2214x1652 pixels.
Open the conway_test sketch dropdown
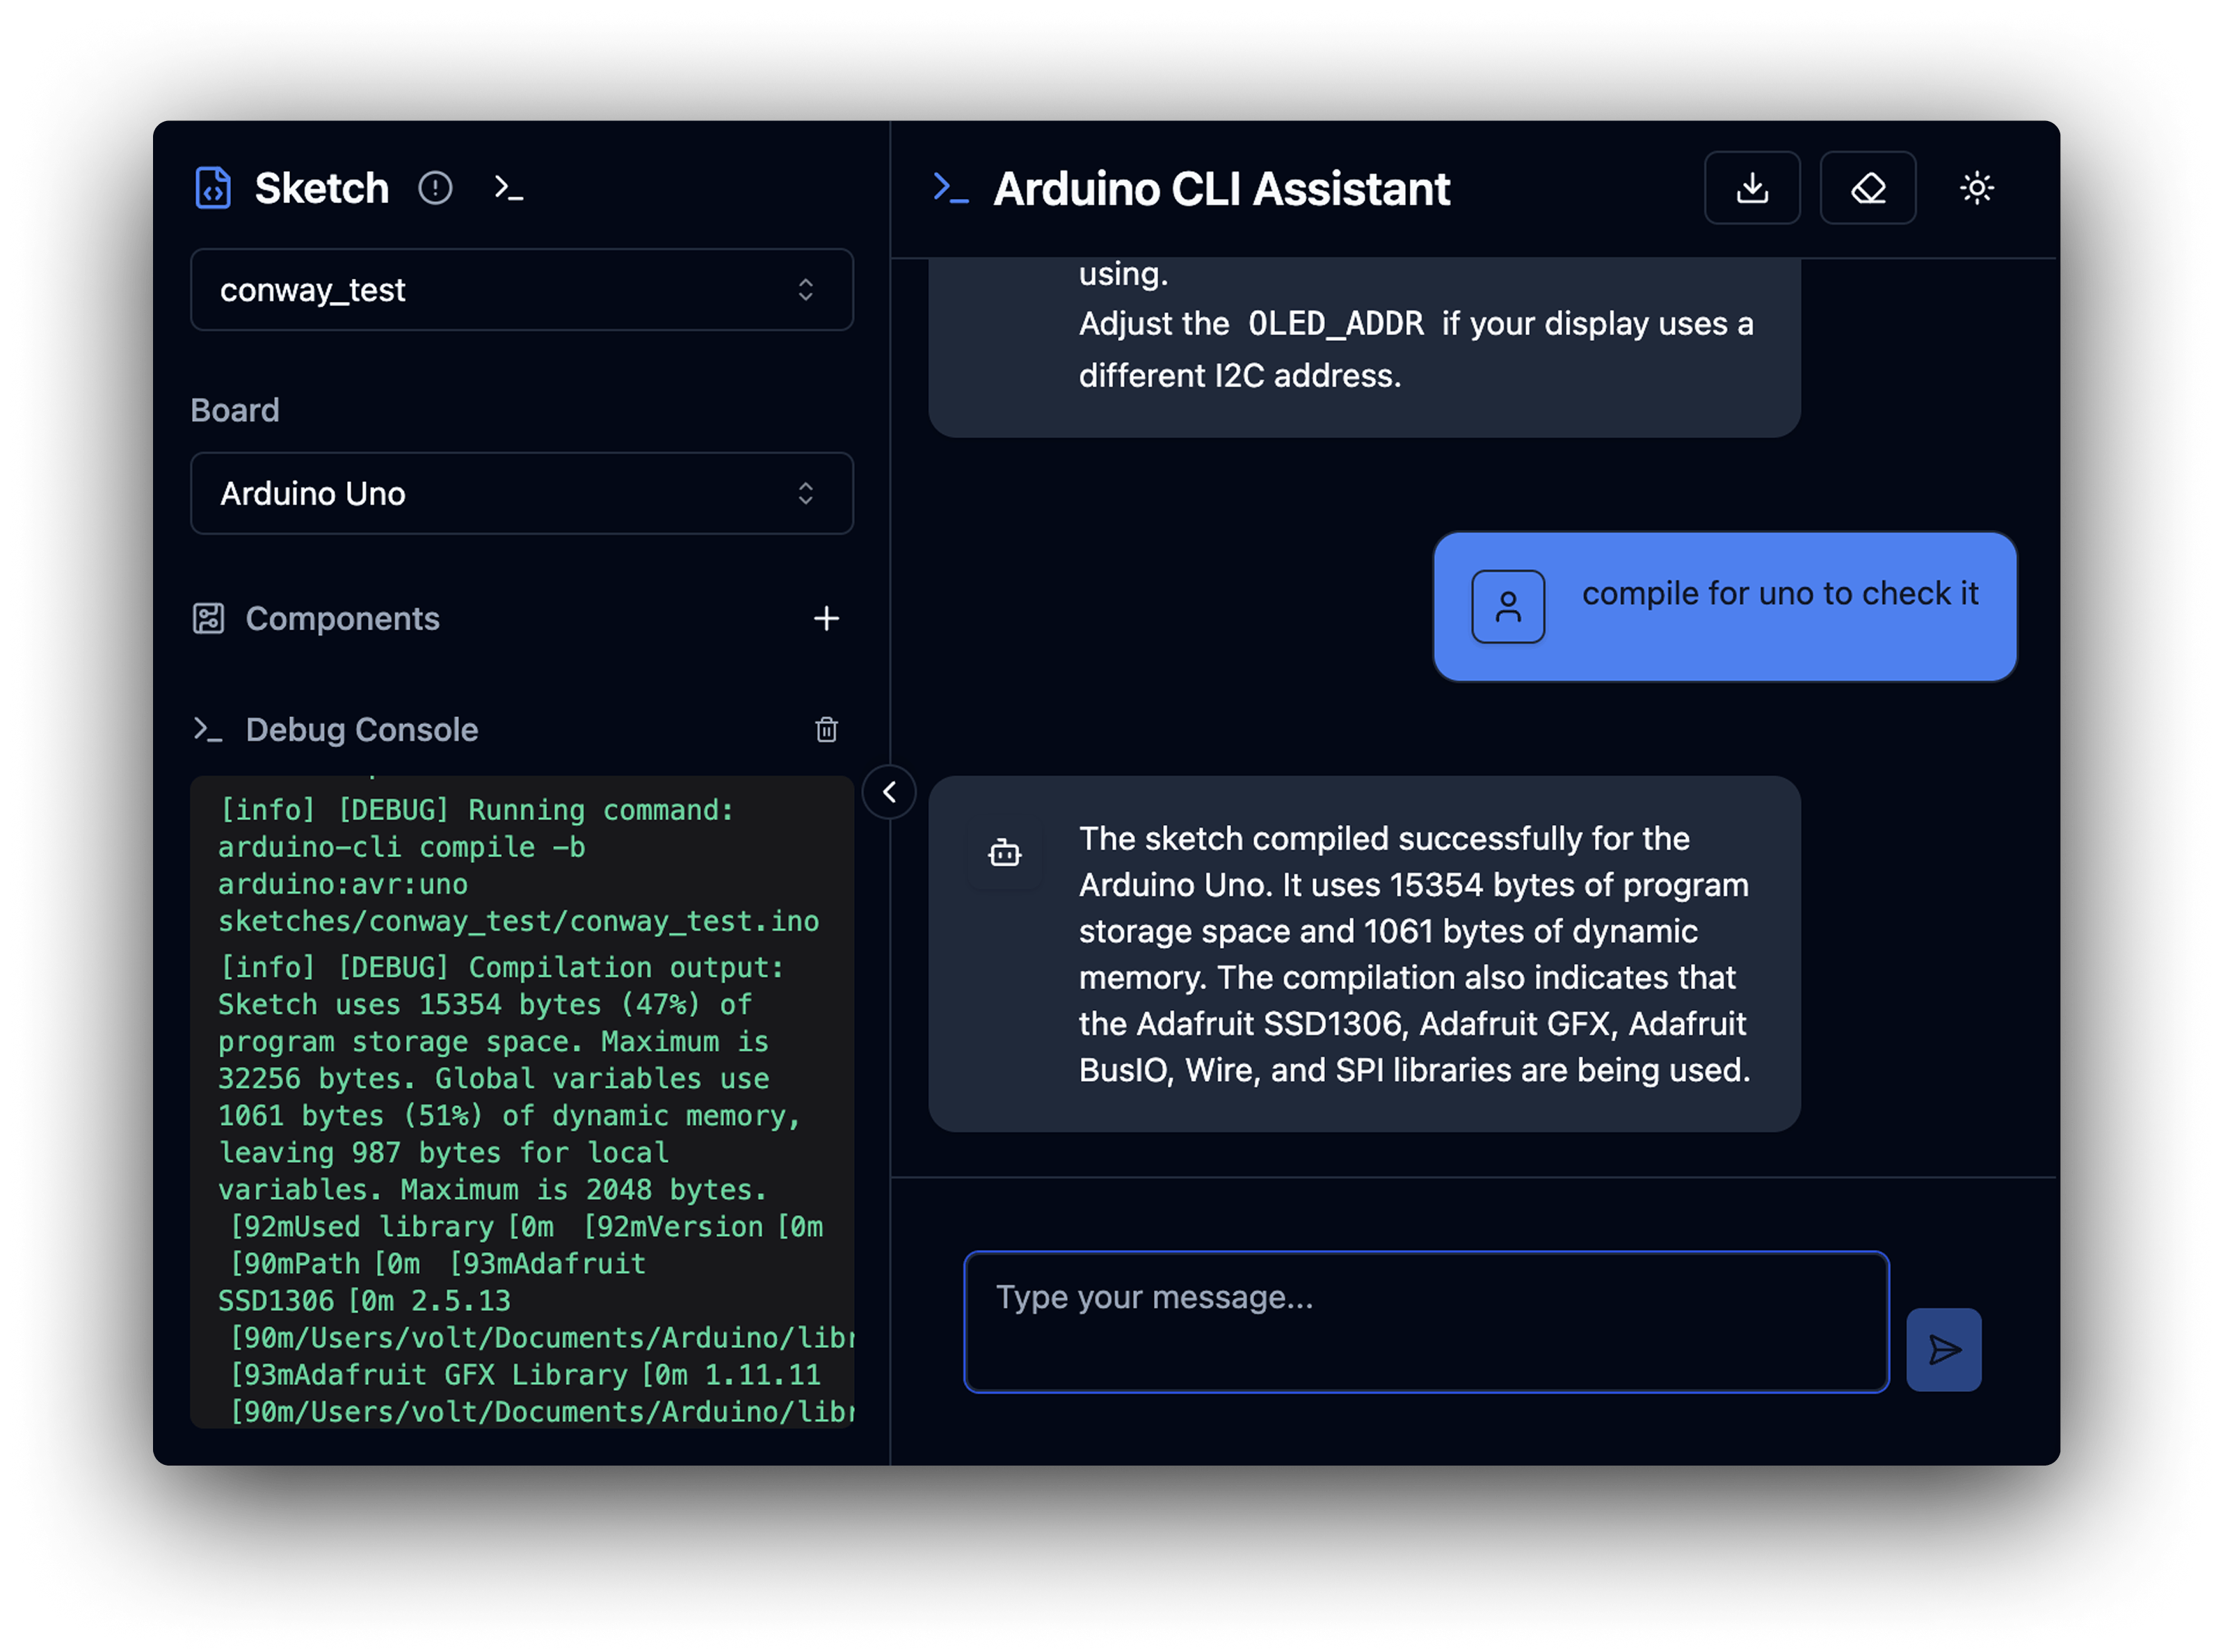pyautogui.click(x=521, y=290)
